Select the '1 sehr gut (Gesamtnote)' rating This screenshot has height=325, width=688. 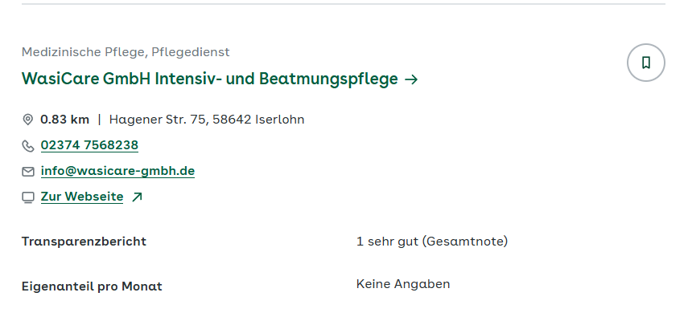click(x=432, y=242)
